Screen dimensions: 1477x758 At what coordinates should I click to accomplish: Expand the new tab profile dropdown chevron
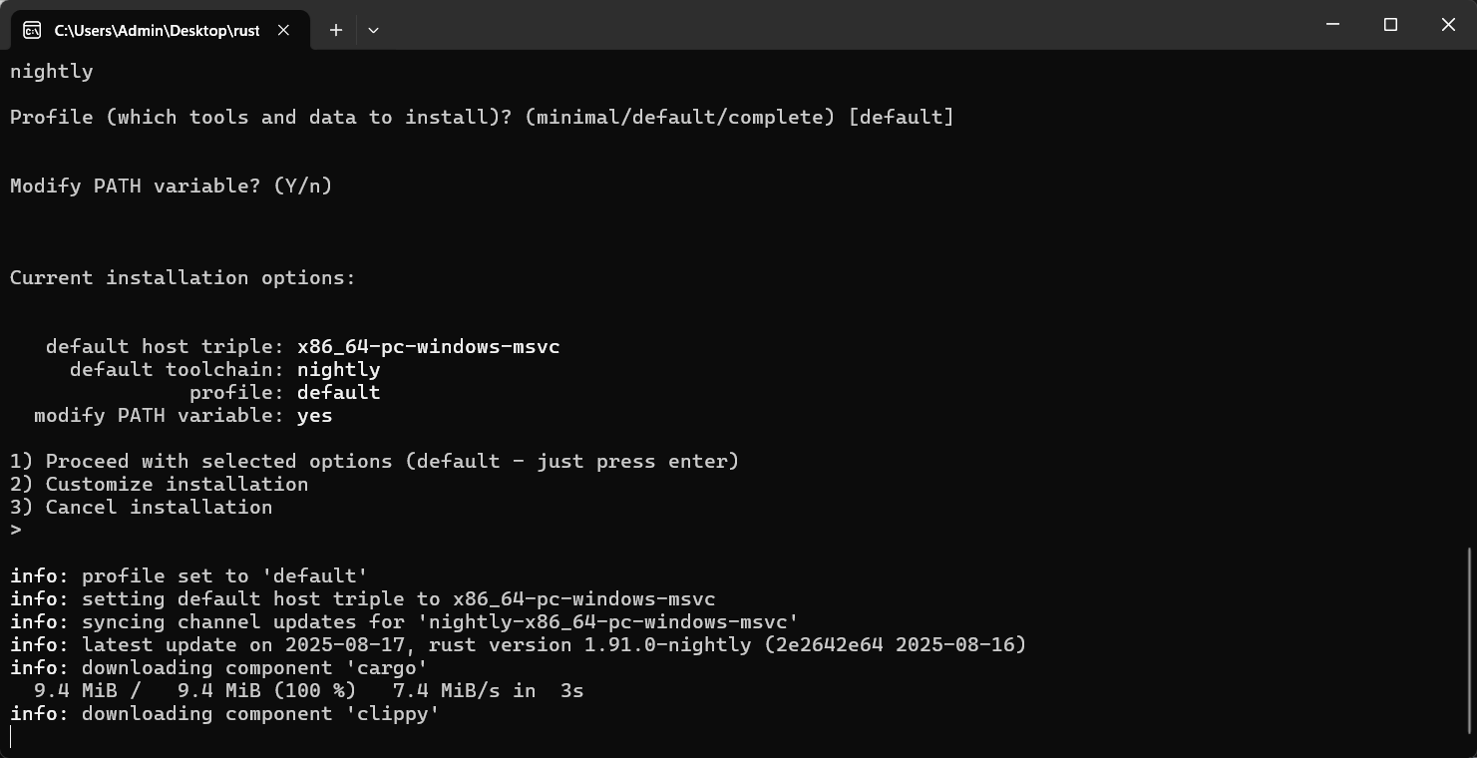pos(373,30)
